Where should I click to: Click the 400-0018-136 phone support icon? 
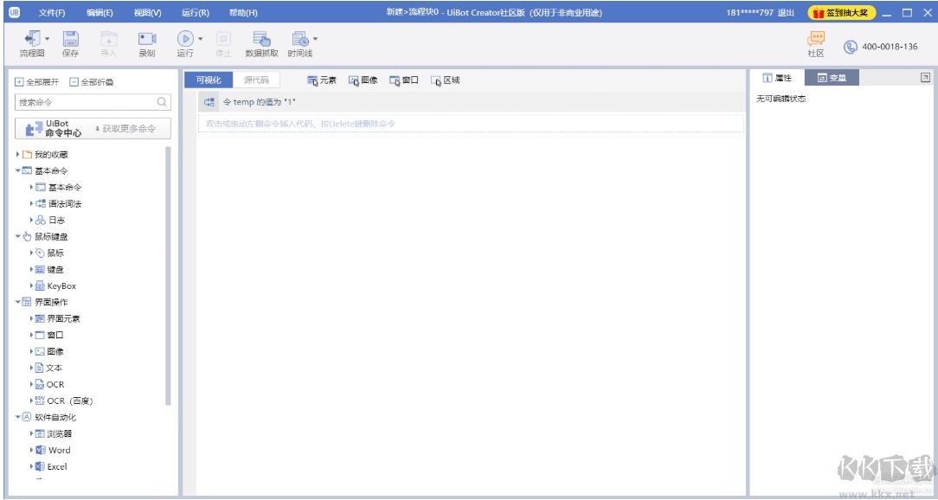coord(850,47)
